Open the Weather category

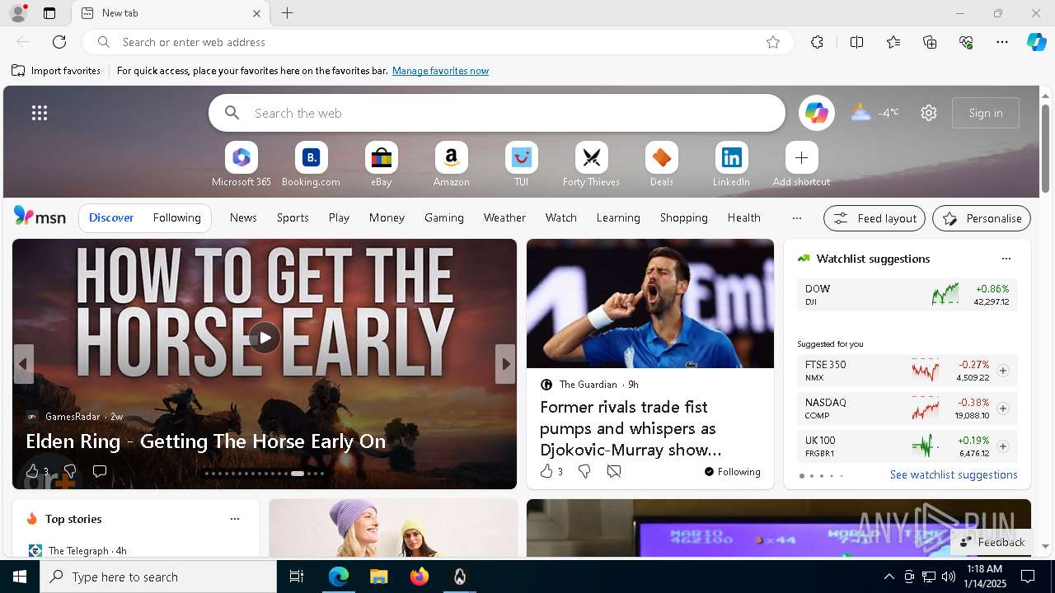[504, 217]
